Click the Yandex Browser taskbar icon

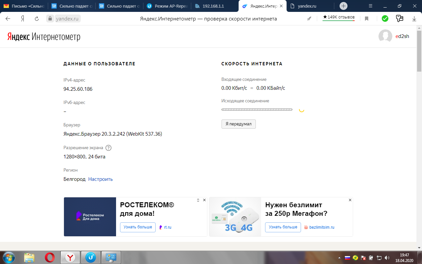70,257
